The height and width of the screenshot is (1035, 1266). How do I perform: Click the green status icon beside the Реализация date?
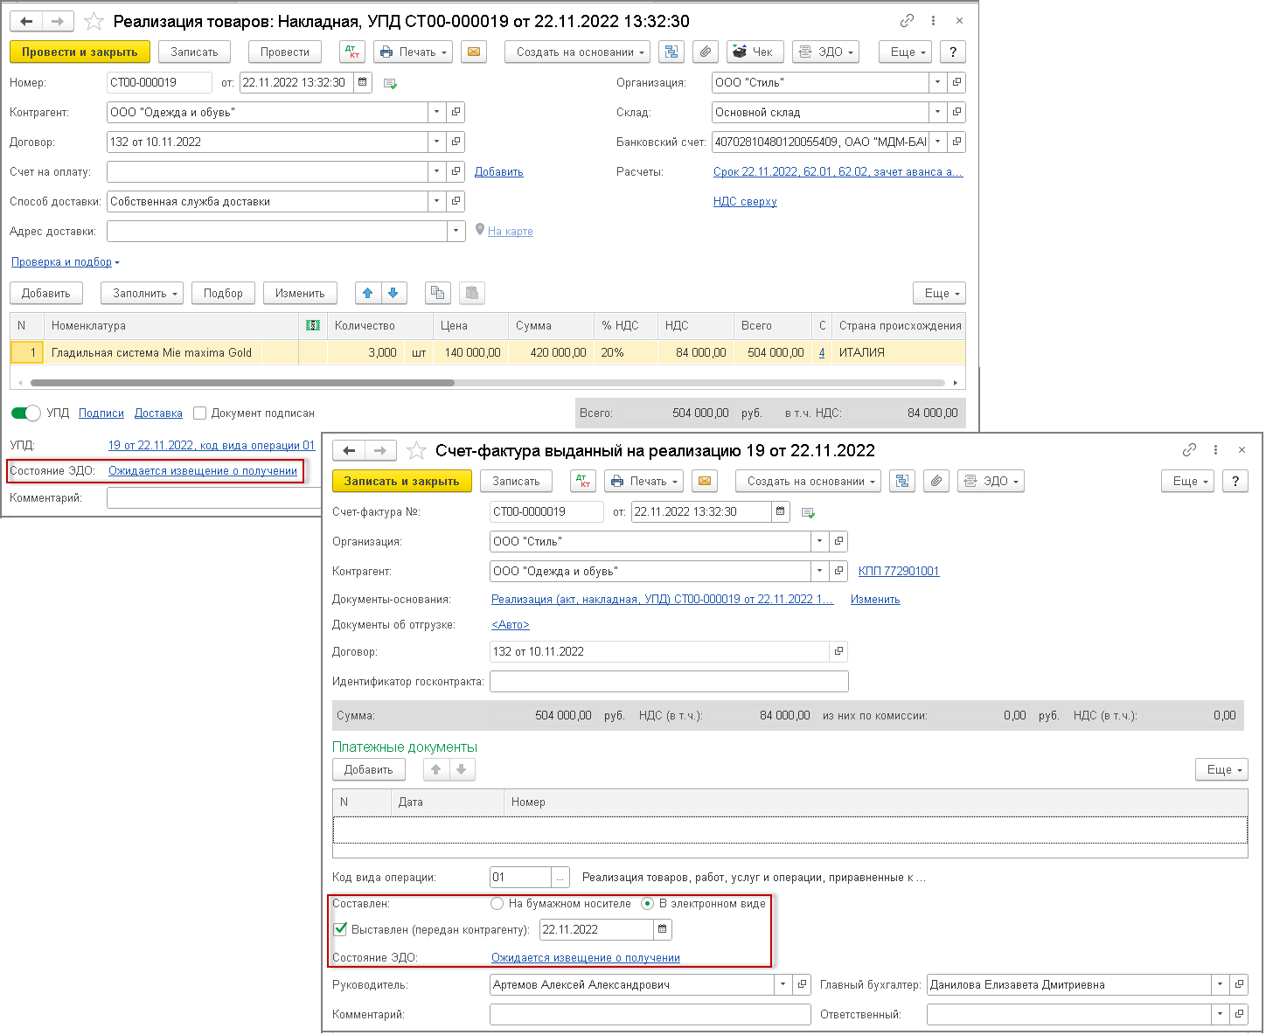(x=390, y=83)
